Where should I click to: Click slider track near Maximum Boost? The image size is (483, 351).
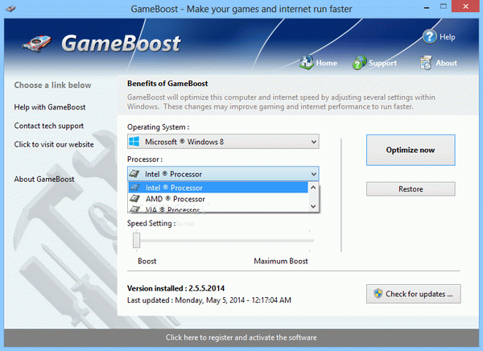[308, 241]
